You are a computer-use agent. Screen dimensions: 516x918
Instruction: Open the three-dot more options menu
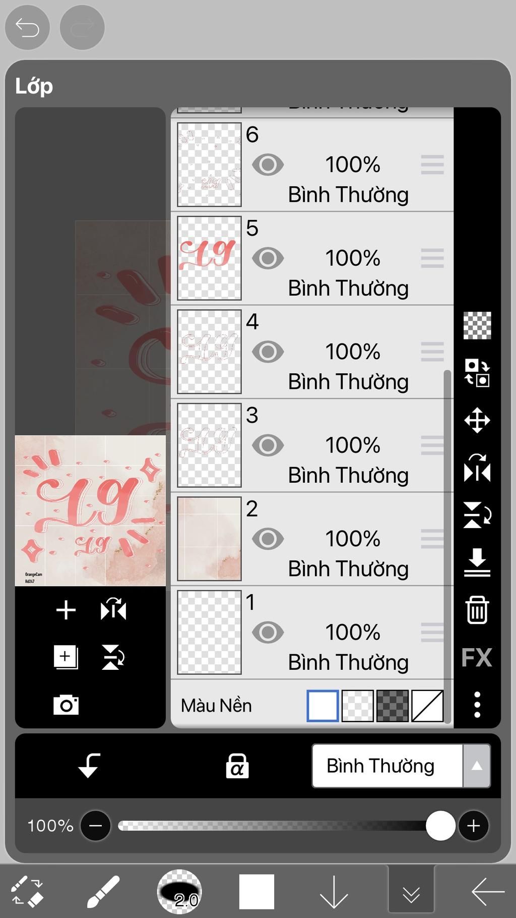477,705
